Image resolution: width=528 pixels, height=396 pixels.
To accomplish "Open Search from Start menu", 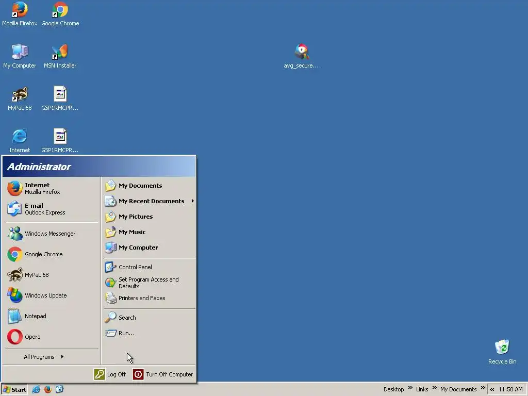I will [x=149, y=318].
